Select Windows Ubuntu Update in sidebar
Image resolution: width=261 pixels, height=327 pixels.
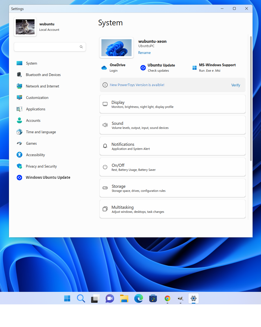(48, 177)
